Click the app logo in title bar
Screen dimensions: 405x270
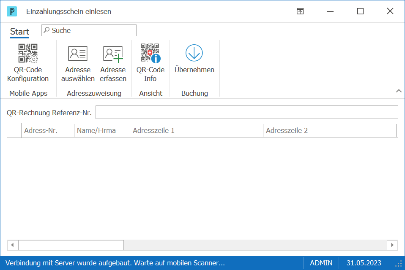[x=12, y=11]
